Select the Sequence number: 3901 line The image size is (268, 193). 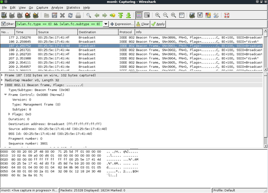coord(28,143)
